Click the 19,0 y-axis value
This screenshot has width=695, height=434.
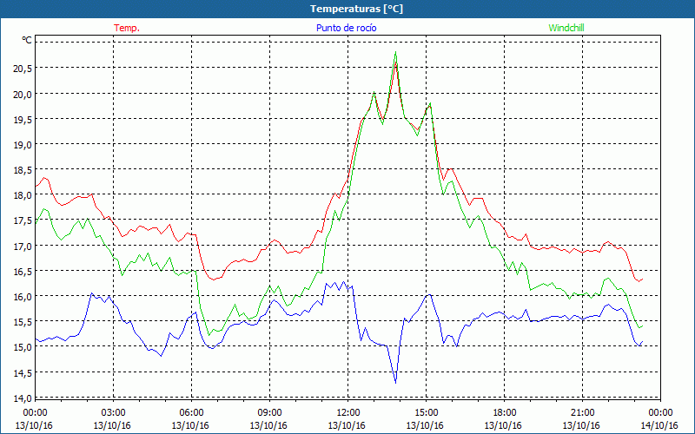click(x=21, y=144)
